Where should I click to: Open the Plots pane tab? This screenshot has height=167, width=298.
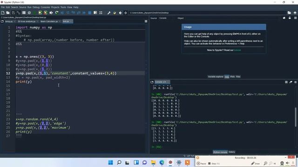(x=232, y=77)
